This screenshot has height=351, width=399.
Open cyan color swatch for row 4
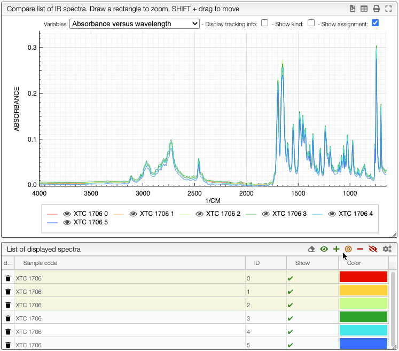point(363,330)
